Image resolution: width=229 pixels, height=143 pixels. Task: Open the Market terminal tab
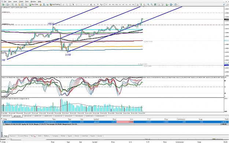pyautogui.click(x=63, y=136)
